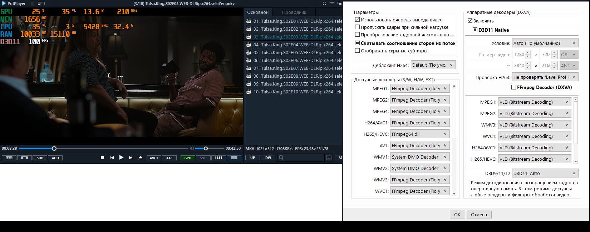Screen dimensions: 590x232
Task: Click the Eject/open file icon
Action: pyautogui.click(x=140, y=158)
